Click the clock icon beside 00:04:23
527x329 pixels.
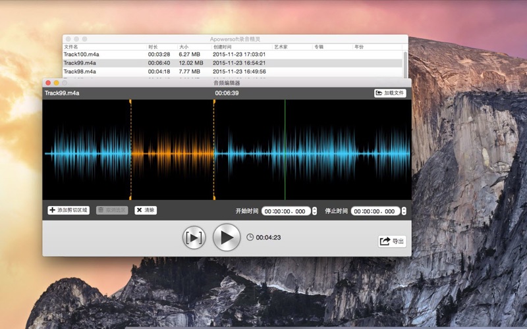250,237
